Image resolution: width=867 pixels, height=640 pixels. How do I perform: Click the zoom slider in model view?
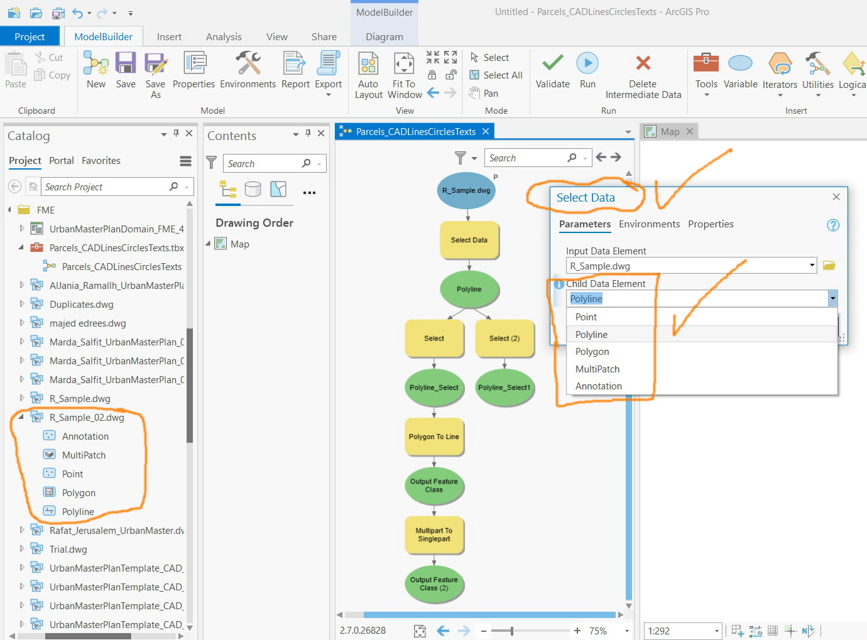tap(512, 631)
